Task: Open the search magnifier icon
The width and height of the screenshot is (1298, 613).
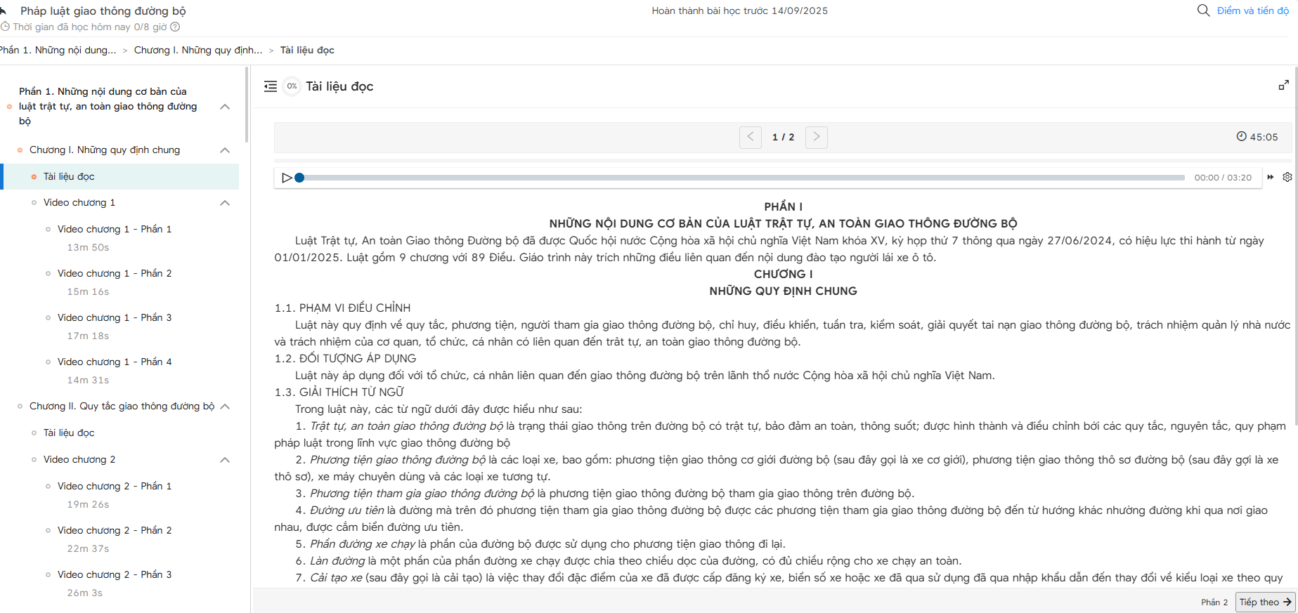Action: [x=1203, y=11]
